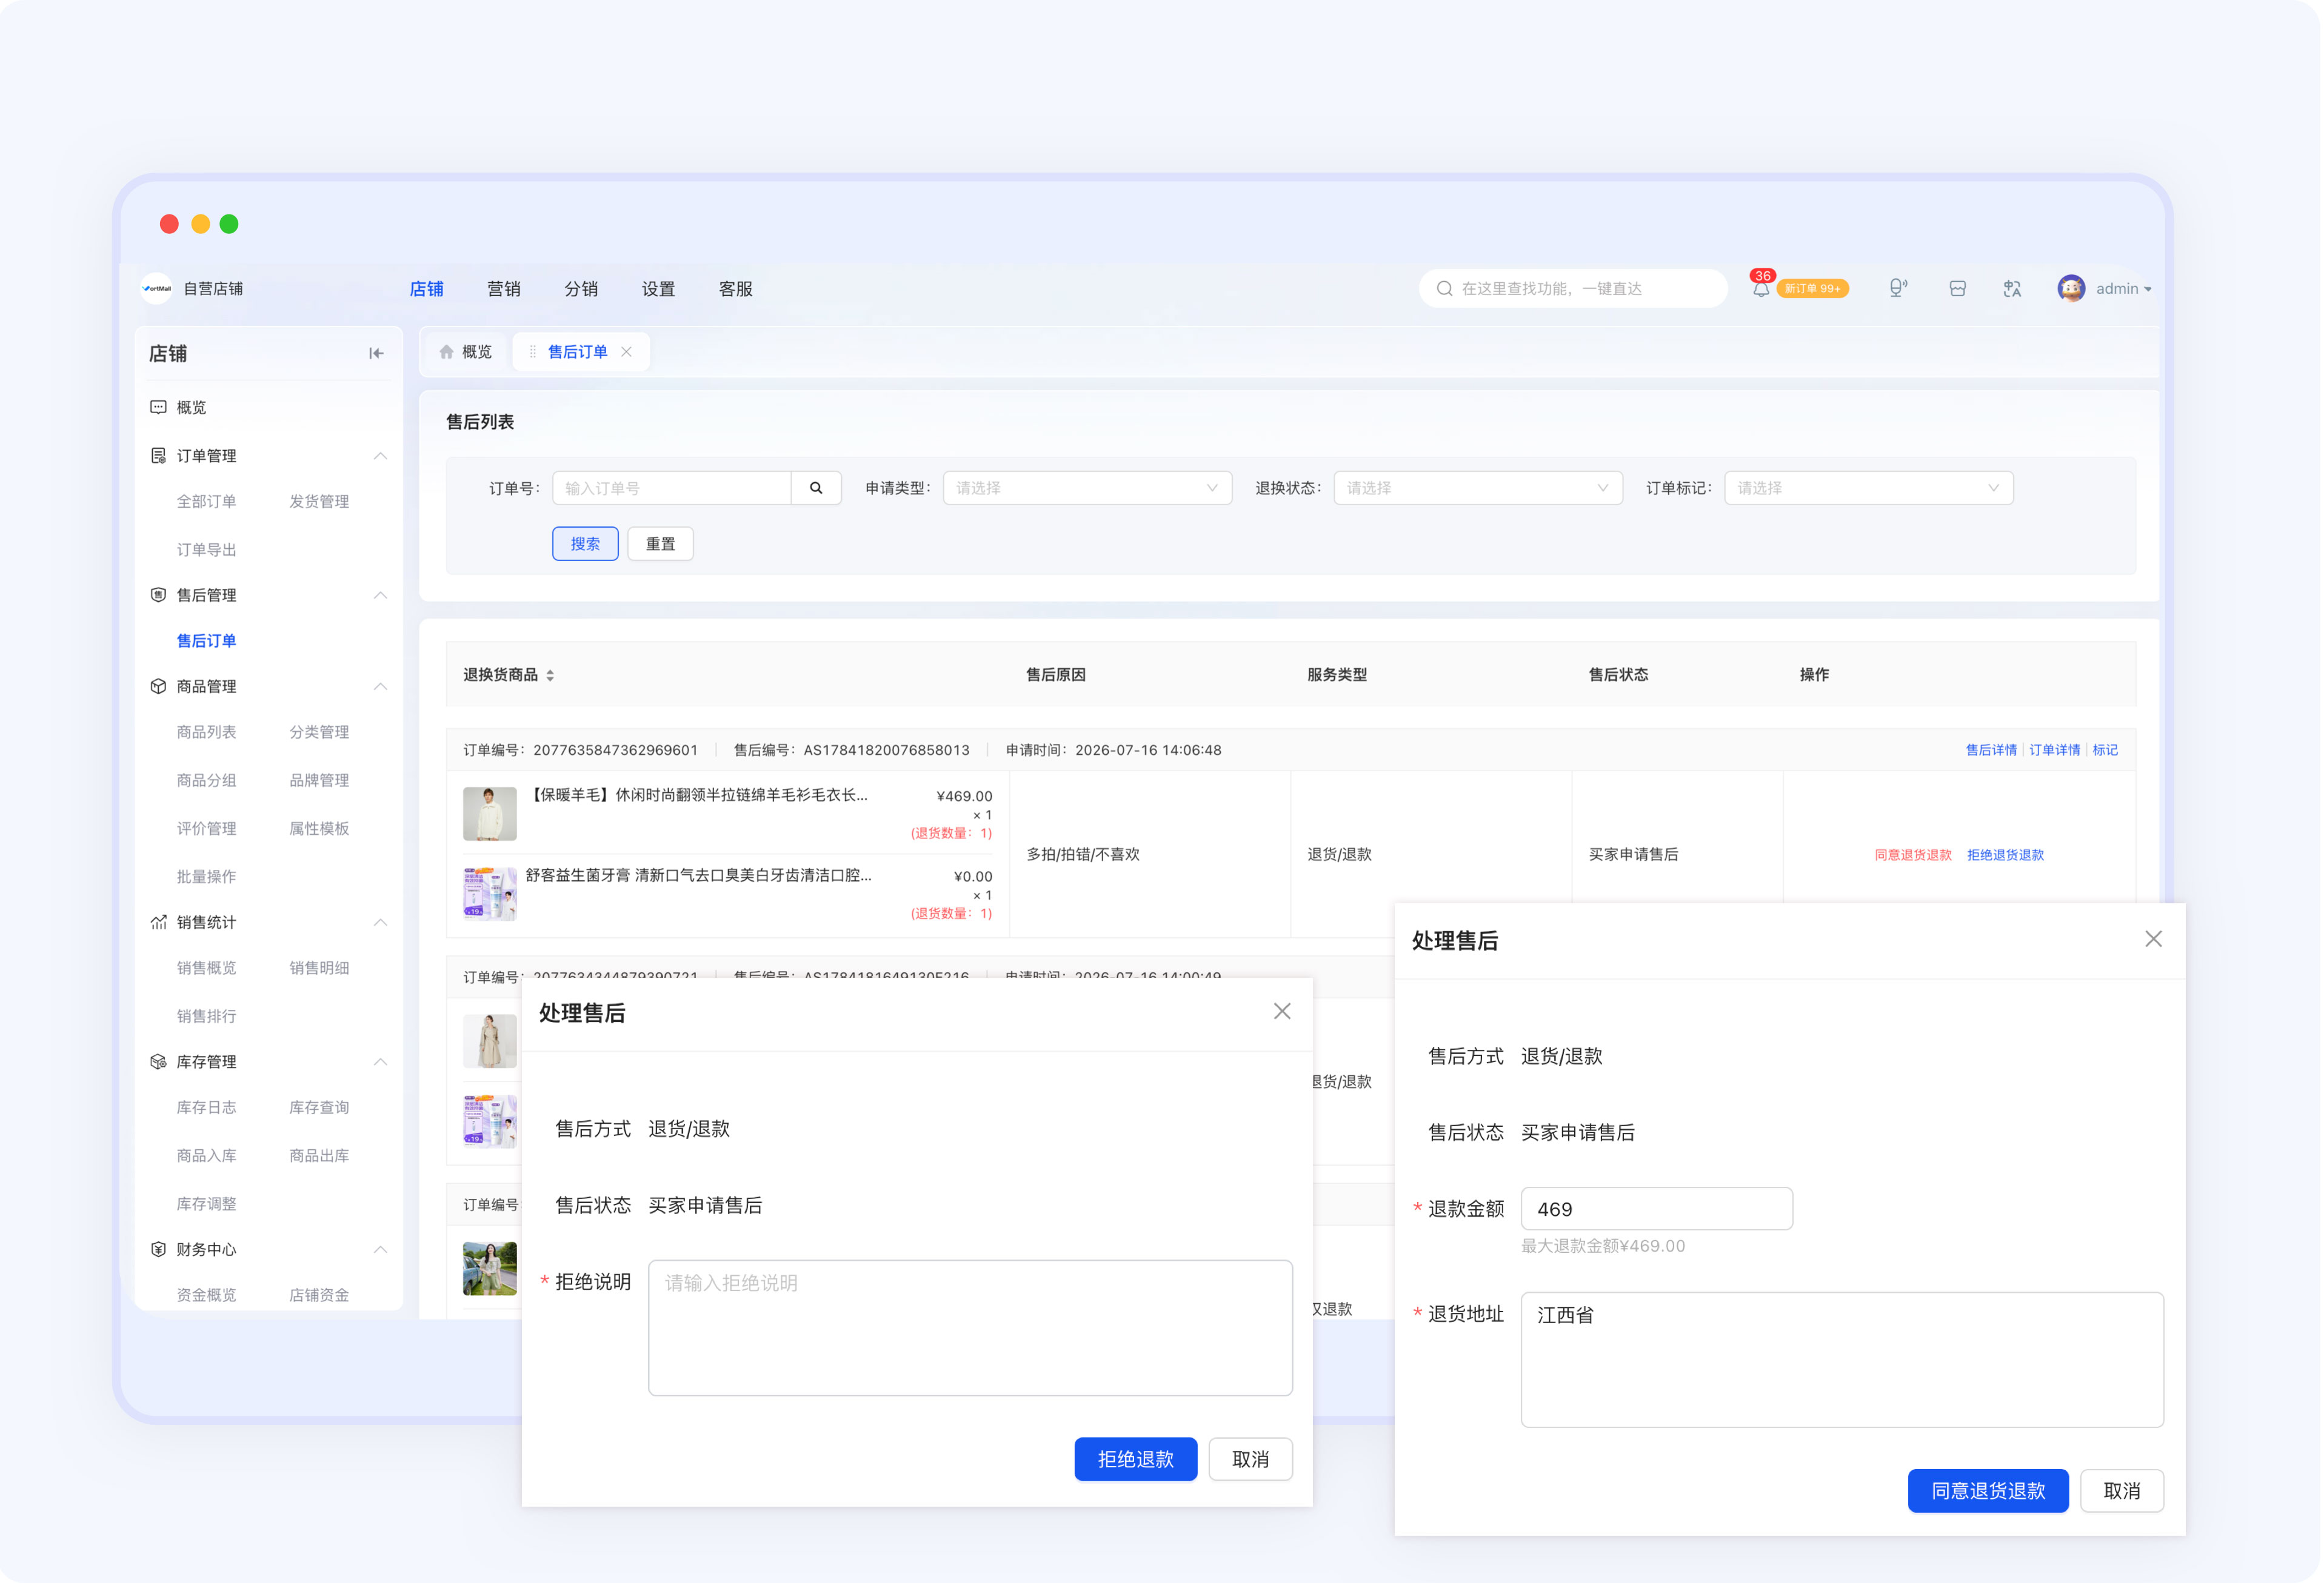The width and height of the screenshot is (2324, 1583).
Task: Collapse the 售后管理 section chevron
Action: pos(381,595)
